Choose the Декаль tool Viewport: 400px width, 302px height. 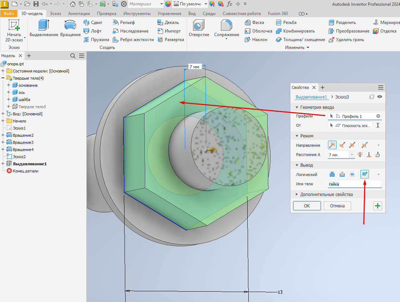click(168, 22)
